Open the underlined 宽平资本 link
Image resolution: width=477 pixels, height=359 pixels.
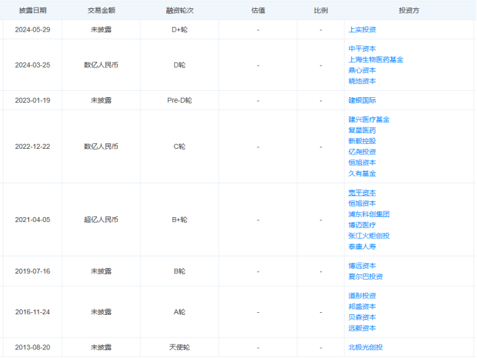pyautogui.click(x=362, y=193)
